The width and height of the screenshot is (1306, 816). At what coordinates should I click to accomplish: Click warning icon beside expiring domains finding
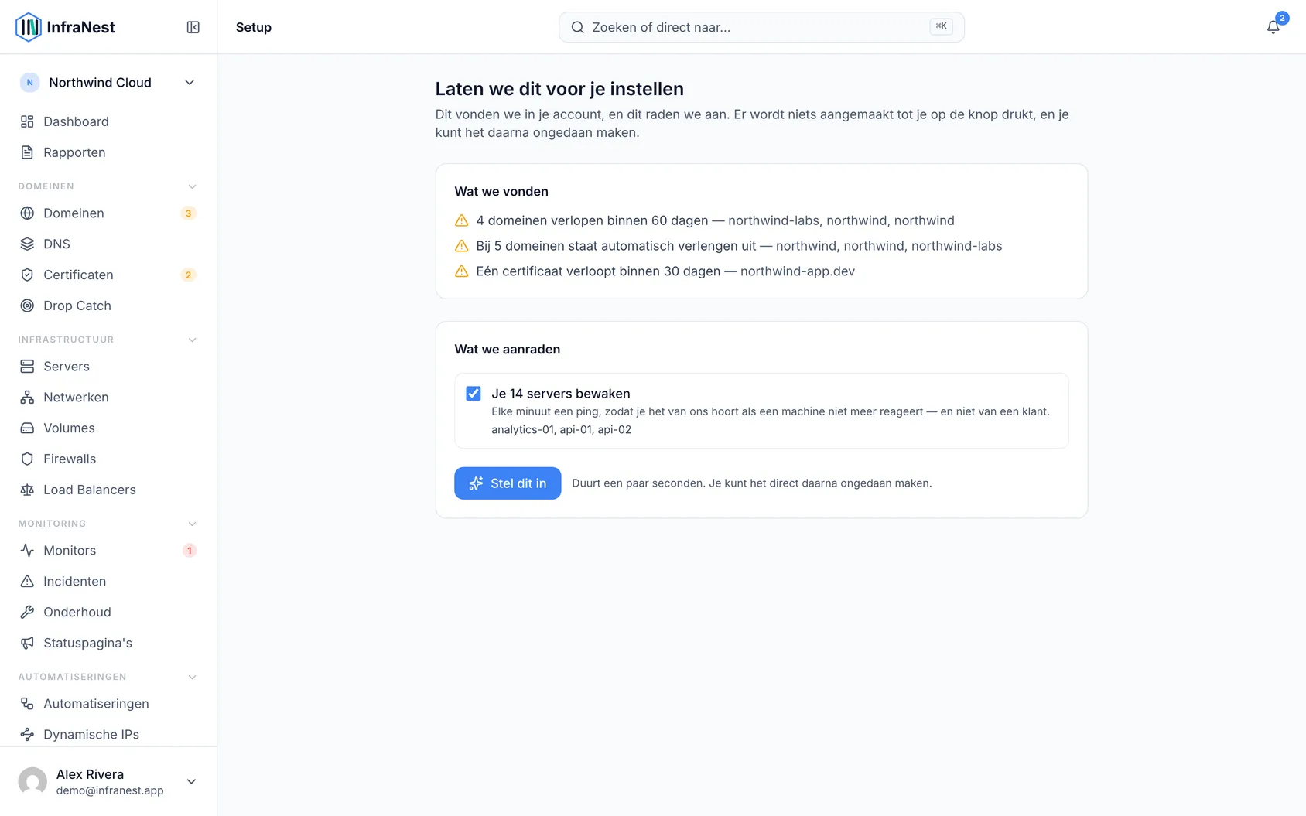tap(462, 220)
